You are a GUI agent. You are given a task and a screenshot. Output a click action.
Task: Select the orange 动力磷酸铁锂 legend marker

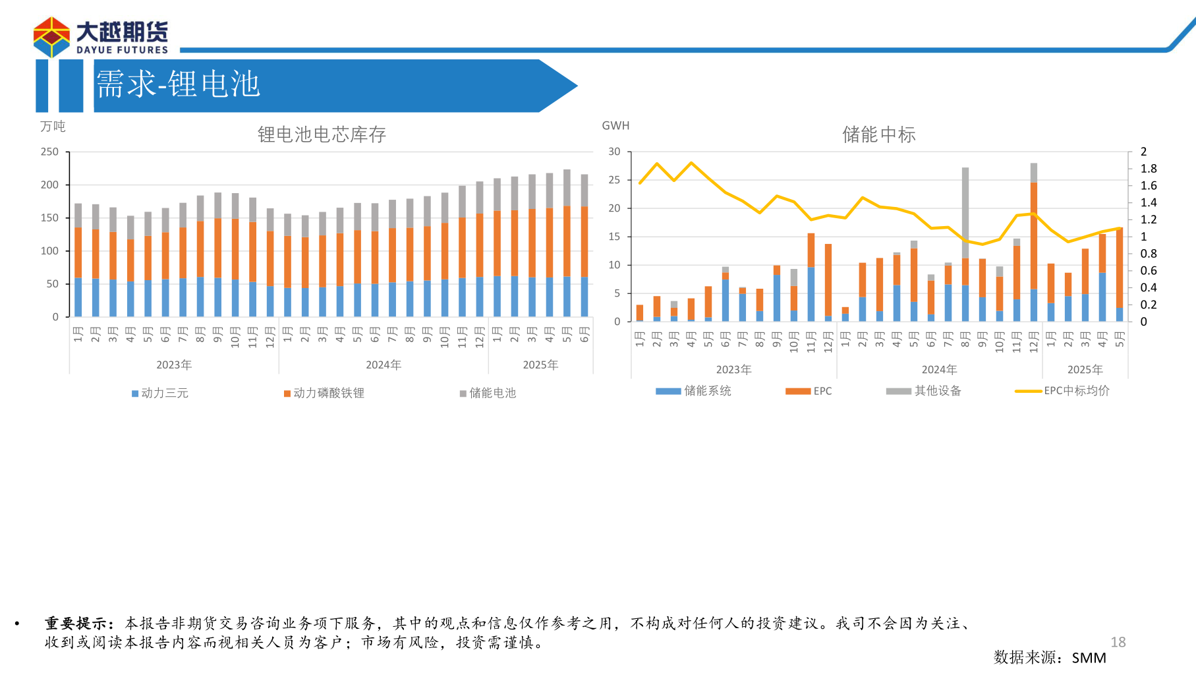click(287, 393)
